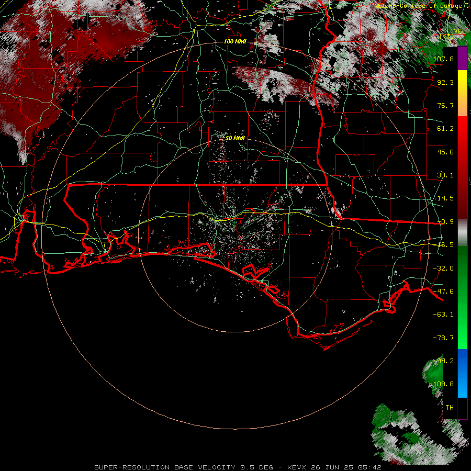Pick the purple segment of the color bar
Image resolution: width=471 pixels, height=471 pixels.
coord(462,58)
